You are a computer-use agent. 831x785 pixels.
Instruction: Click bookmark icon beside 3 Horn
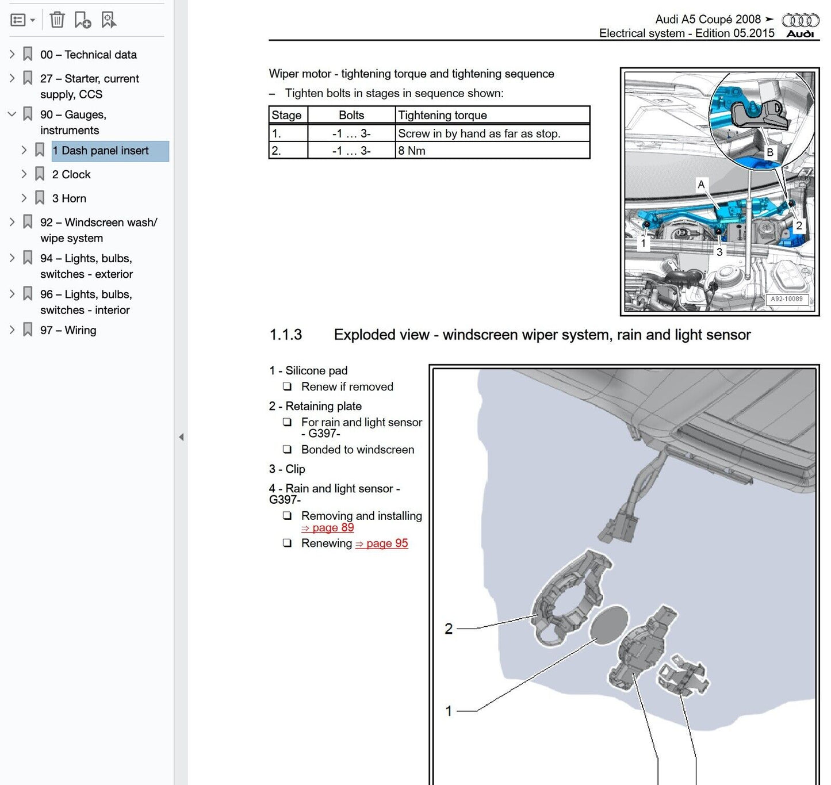(x=40, y=198)
